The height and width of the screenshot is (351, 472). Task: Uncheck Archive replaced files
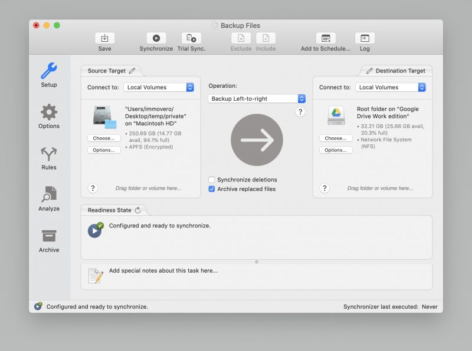[x=212, y=188]
